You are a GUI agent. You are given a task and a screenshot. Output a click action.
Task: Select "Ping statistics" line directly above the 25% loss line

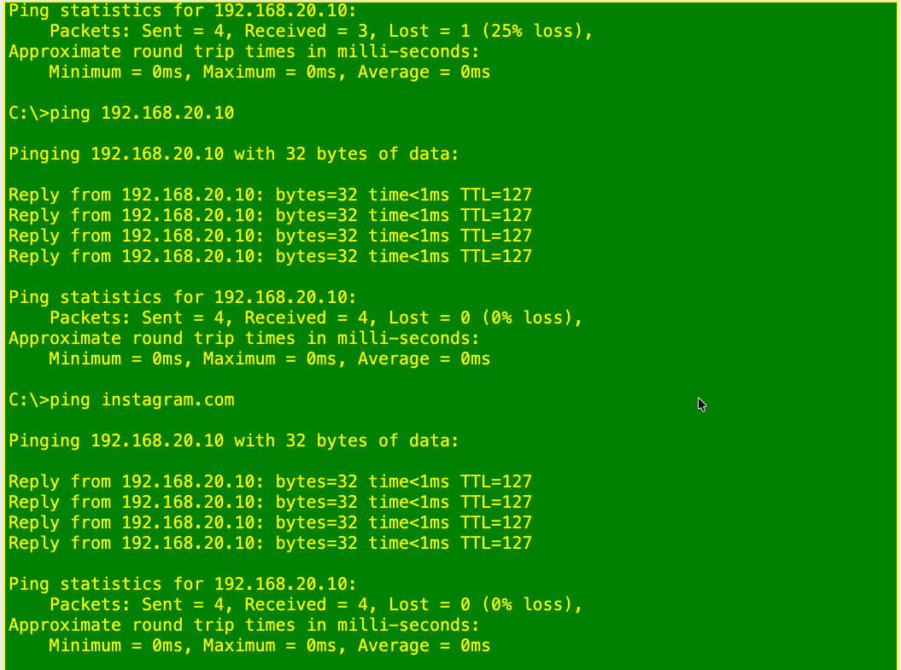(x=182, y=11)
